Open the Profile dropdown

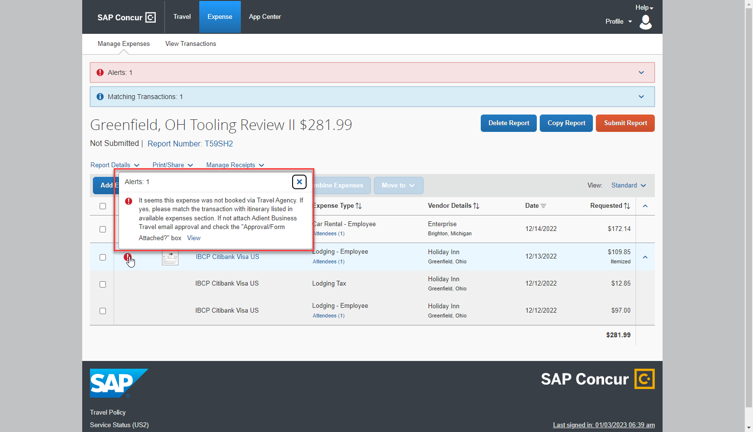click(x=619, y=22)
